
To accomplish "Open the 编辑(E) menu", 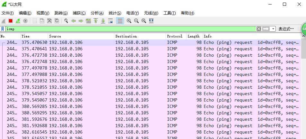I will coord(25,13).
